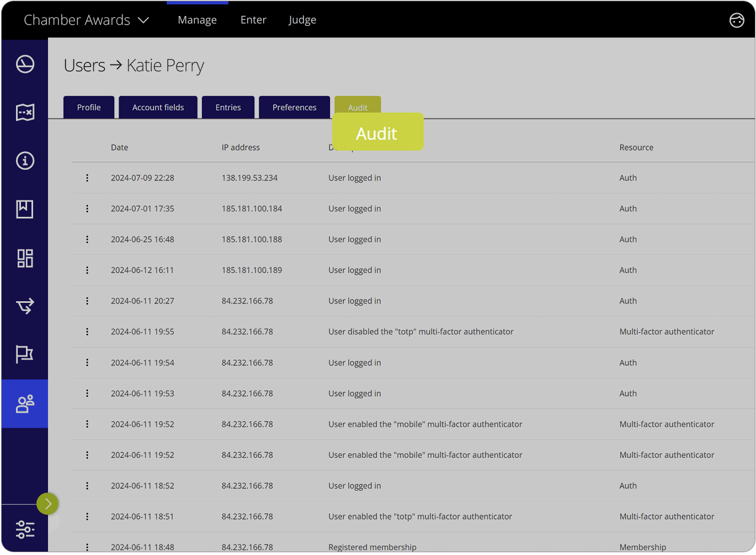Viewport: 756px width, 555px height.
Task: Open the dashboard gauge icon in sidebar
Action: tap(25, 65)
